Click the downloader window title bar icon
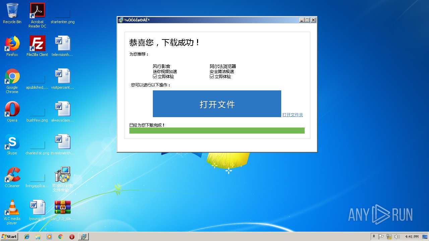Screen dimensions: 429x241 click(x=121, y=20)
